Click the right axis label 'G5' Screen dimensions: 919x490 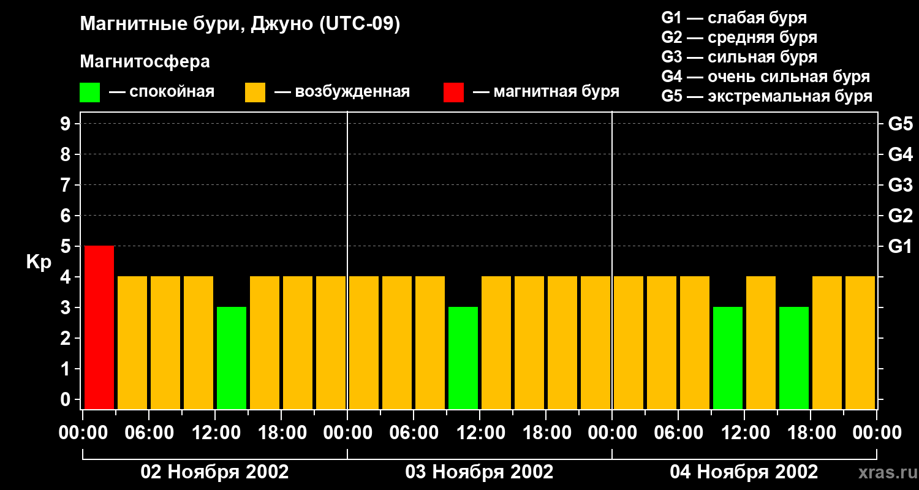[901, 124]
